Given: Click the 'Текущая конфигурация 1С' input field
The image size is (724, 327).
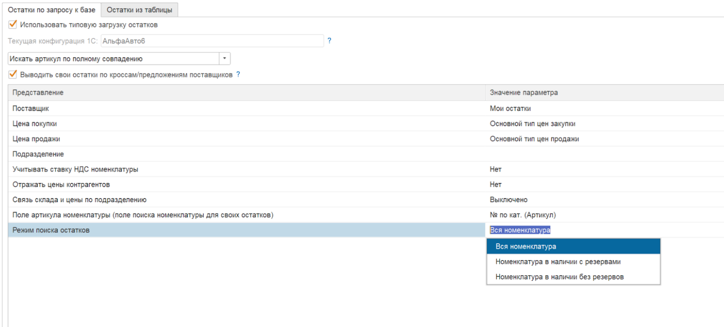Looking at the screenshot, I should point(212,41).
